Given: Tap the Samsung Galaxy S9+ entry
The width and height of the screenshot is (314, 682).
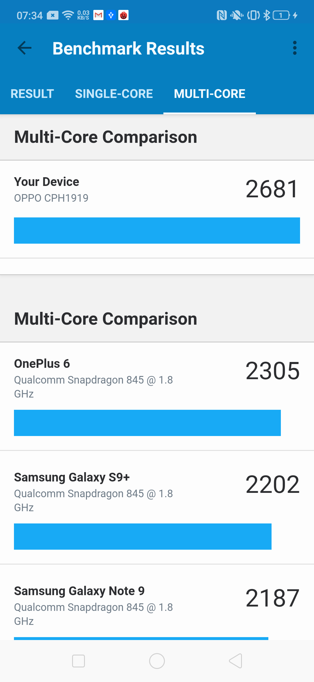Looking at the screenshot, I should pos(157,510).
